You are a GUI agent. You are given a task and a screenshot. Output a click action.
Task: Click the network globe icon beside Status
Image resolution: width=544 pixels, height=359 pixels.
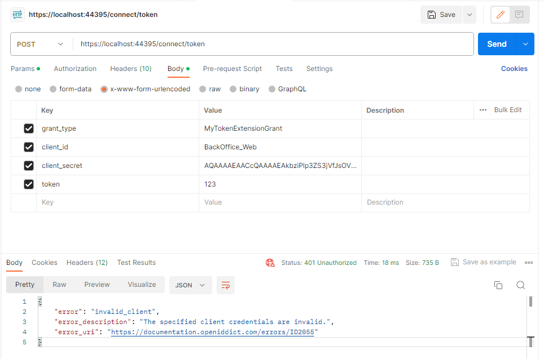point(270,263)
